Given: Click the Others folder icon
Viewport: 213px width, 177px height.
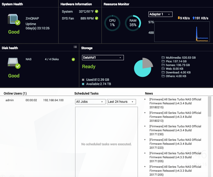Looking at the screenshot, I should (163, 76).
